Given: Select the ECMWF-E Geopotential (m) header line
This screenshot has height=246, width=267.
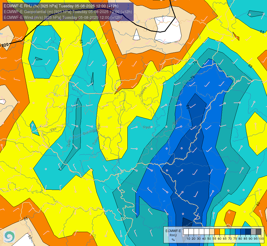Looking at the screenshot, I should tap(68, 12).
